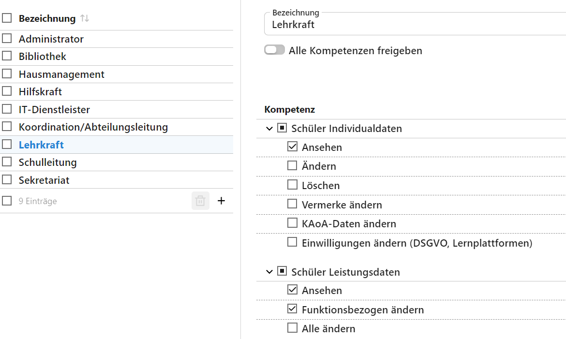Select the Koordination/Abteilungsleitung role

pos(93,127)
